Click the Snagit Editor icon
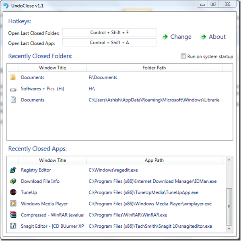Image resolution: width=241 pixels, height=241 pixels. pyautogui.click(x=13, y=226)
